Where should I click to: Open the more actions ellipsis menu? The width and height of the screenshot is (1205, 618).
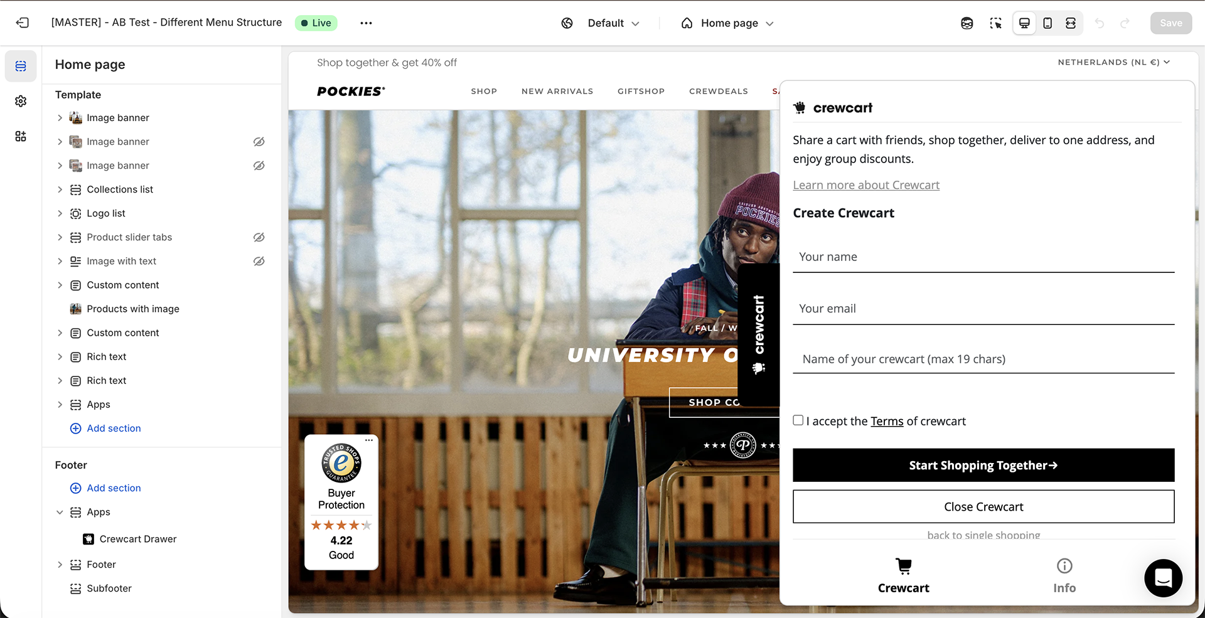coord(366,23)
